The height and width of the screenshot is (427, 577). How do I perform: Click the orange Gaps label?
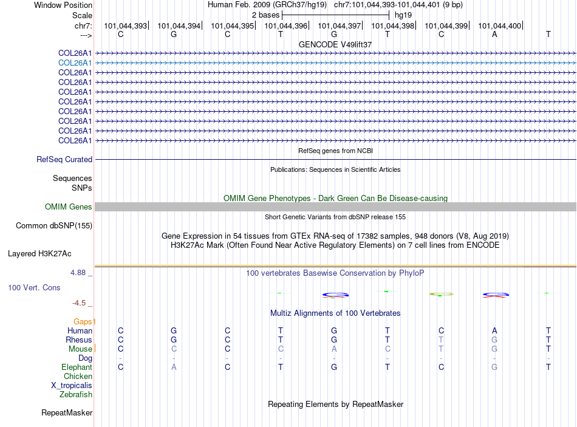point(83,322)
